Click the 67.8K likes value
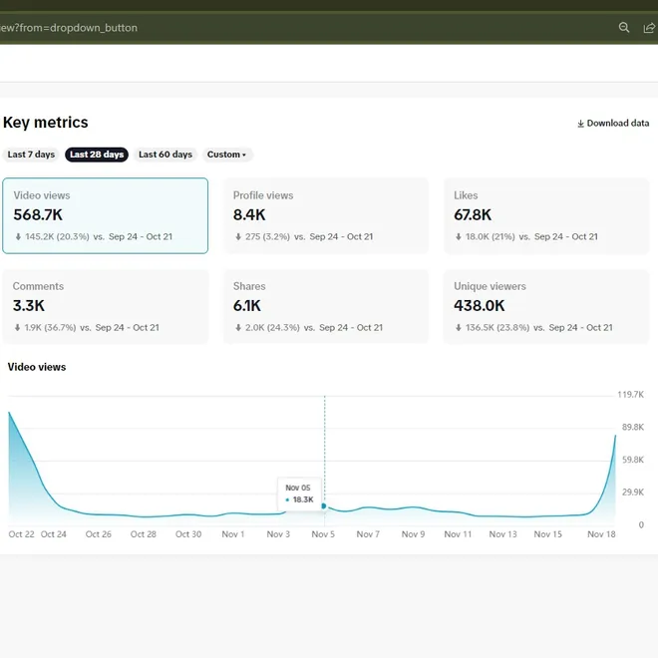Image resolution: width=658 pixels, height=658 pixels. pos(473,215)
